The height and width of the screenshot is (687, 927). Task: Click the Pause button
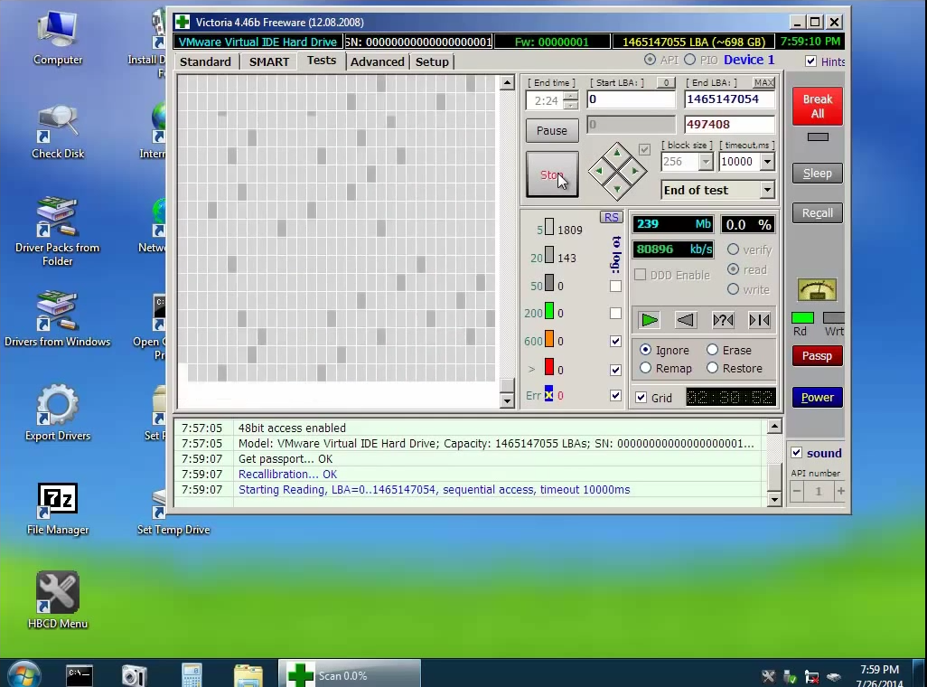[551, 130]
